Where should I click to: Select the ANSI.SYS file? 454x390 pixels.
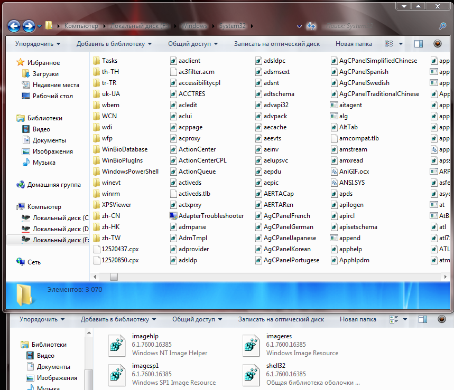(x=348, y=183)
